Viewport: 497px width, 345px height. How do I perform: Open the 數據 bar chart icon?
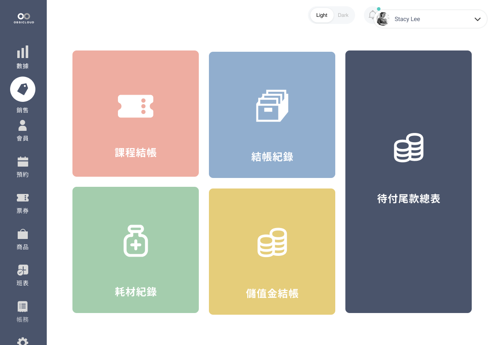[x=23, y=52]
